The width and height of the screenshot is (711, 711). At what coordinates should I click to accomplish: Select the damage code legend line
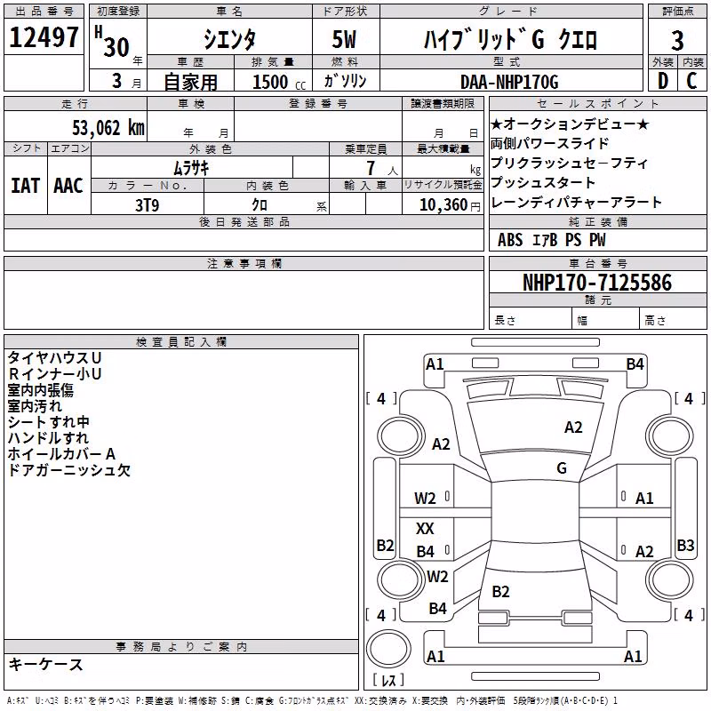[313, 700]
